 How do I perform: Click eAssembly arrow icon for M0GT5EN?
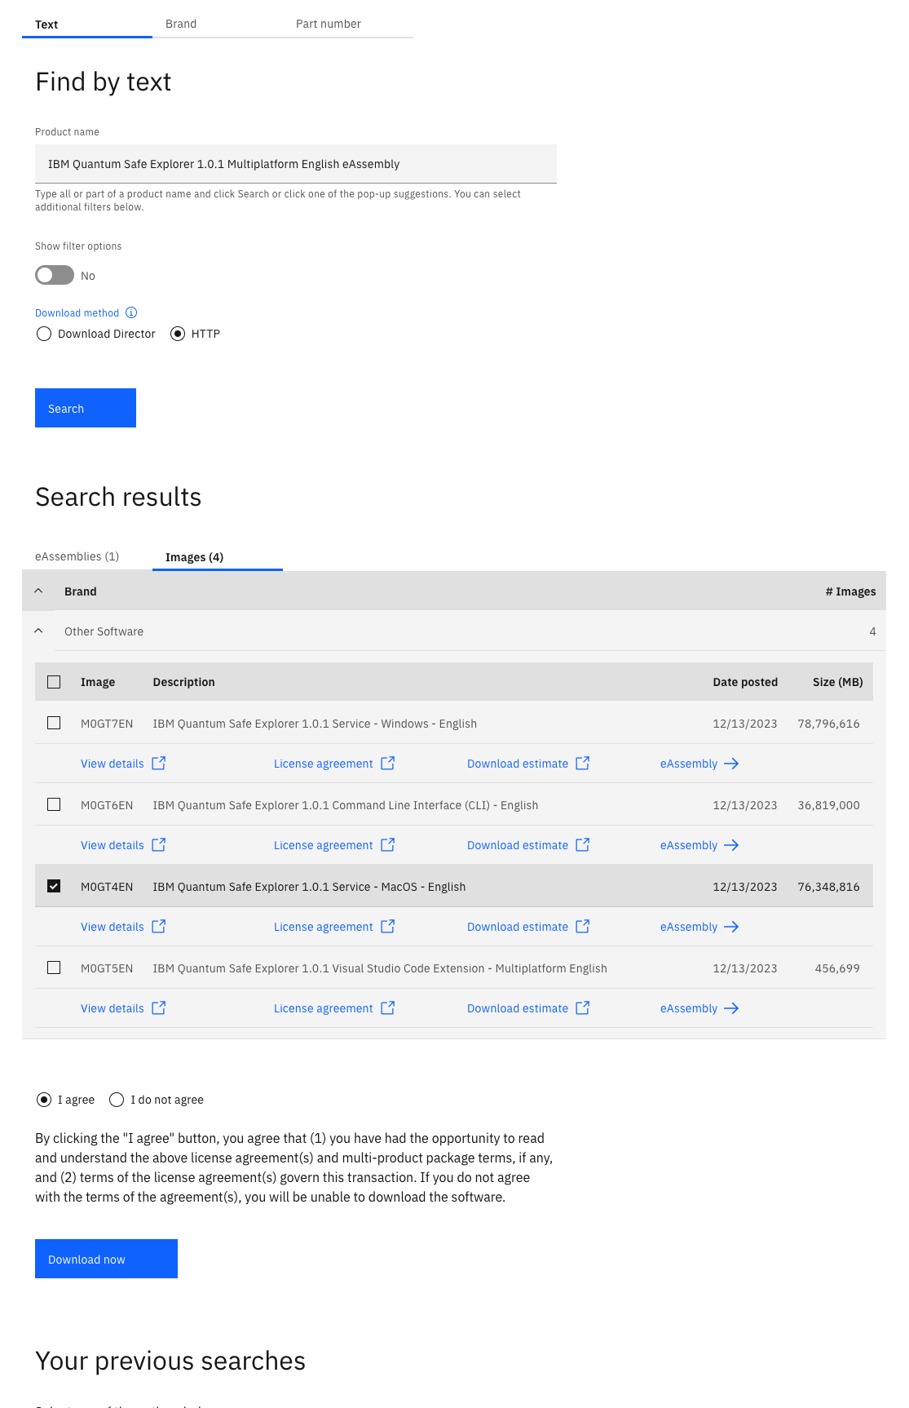pyautogui.click(x=731, y=1008)
